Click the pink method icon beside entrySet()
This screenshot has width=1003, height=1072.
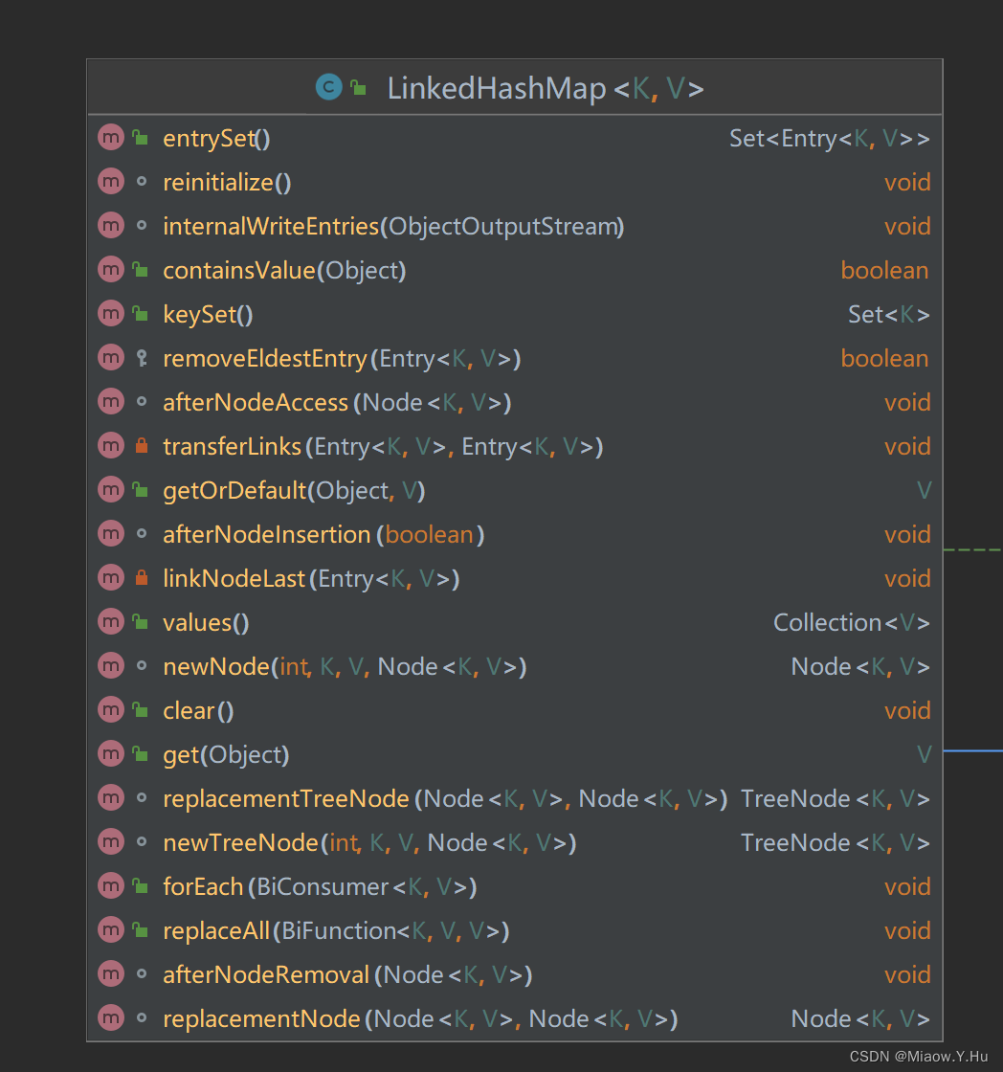[x=111, y=137]
